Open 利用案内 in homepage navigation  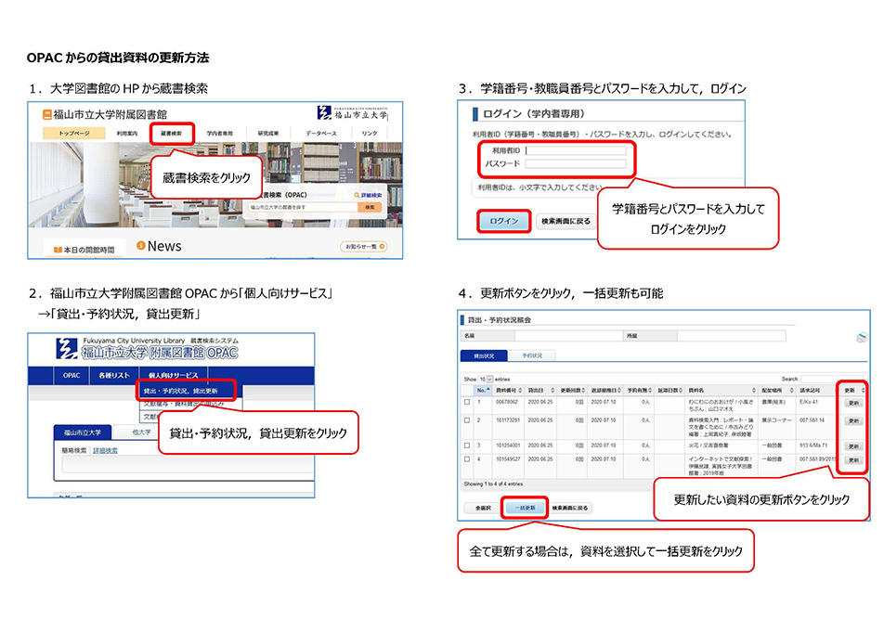(x=127, y=134)
